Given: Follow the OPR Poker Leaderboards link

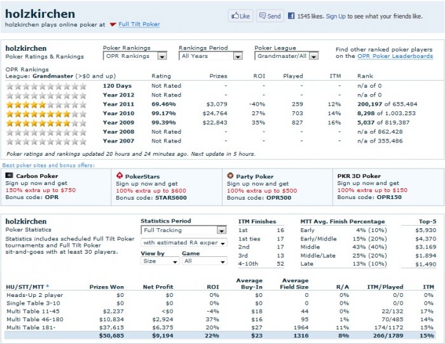Looking at the screenshot, I should tap(395, 56).
